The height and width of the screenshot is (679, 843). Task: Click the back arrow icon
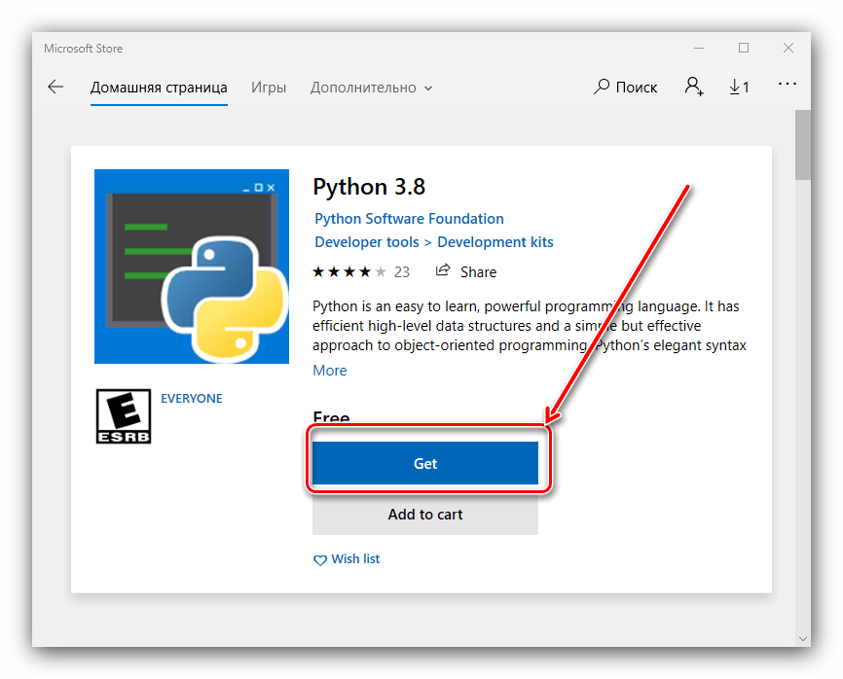[55, 87]
